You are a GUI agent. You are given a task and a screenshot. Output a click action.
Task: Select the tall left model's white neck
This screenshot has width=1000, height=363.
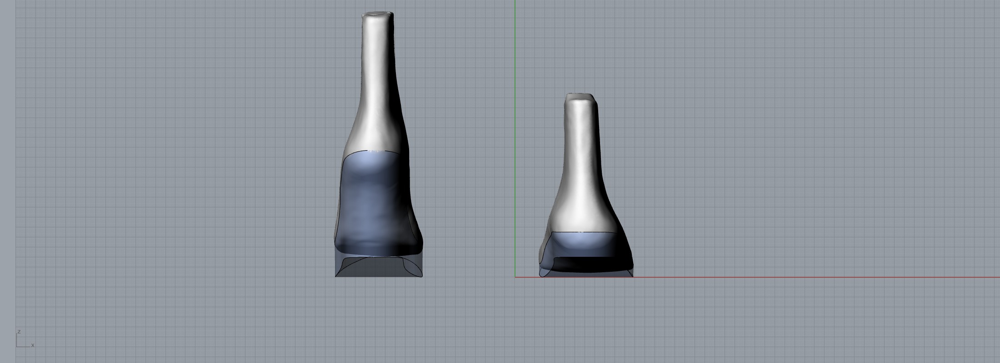coord(377,82)
